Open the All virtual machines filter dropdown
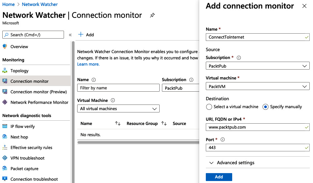 tap(118, 108)
